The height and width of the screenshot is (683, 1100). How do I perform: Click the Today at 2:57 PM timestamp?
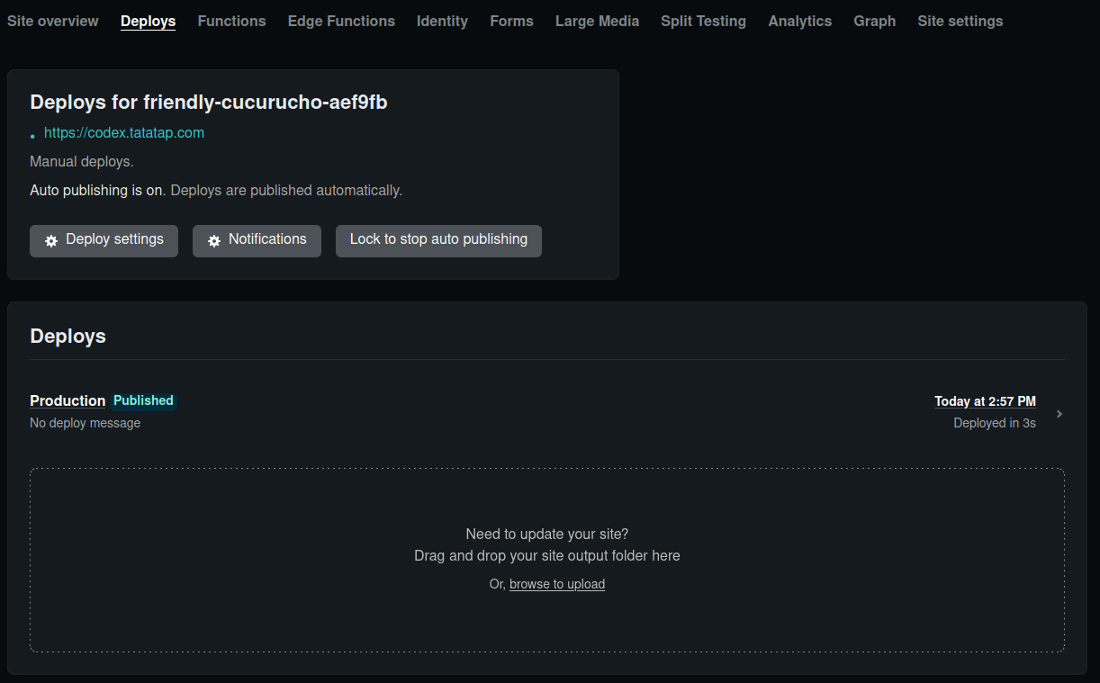(x=985, y=401)
